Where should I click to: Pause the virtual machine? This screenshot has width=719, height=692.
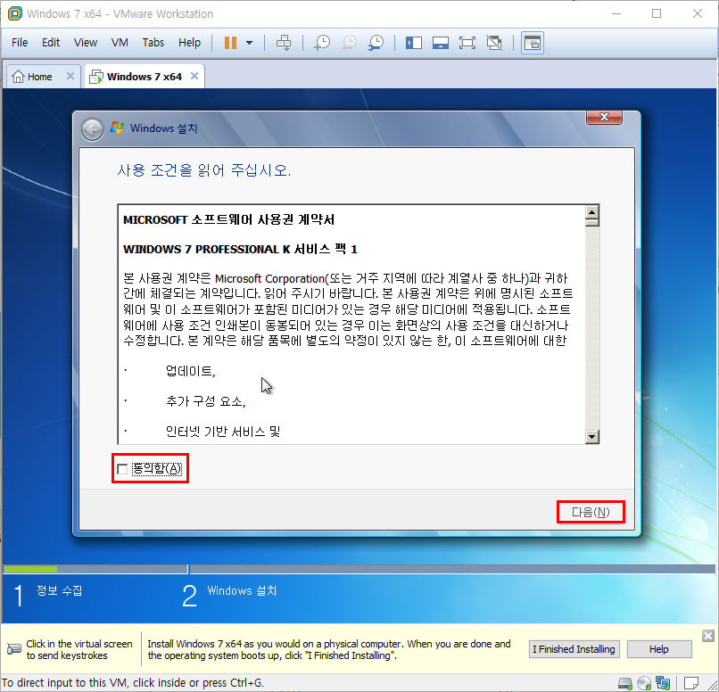tap(230, 43)
